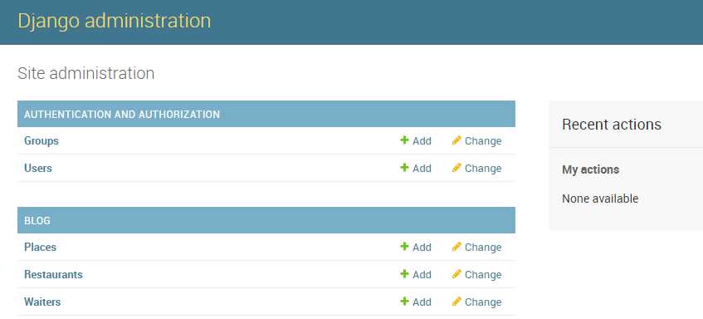Open the Blog app section header
This screenshot has width=703, height=319.
(x=37, y=221)
